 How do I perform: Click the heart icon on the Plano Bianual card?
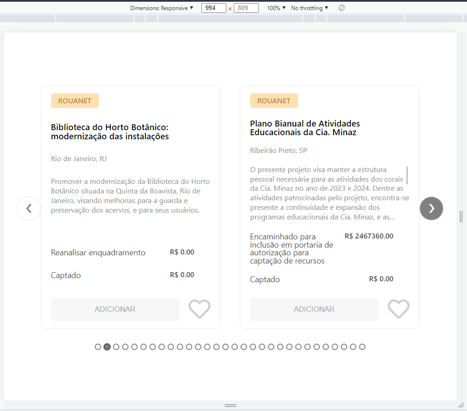click(398, 309)
